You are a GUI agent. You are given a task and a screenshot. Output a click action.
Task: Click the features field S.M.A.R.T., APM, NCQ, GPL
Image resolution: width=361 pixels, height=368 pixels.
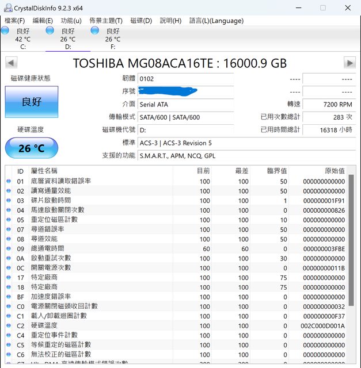click(247, 156)
